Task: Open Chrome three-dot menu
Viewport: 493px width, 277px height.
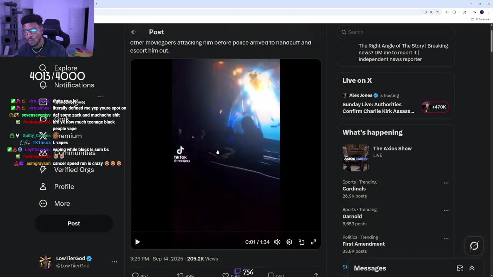Action: (489, 12)
